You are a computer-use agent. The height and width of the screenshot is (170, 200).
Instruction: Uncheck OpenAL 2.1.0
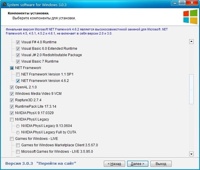pyautogui.click(x=12, y=87)
